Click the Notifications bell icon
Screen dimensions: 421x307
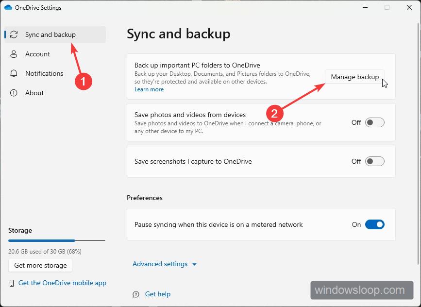click(14, 73)
